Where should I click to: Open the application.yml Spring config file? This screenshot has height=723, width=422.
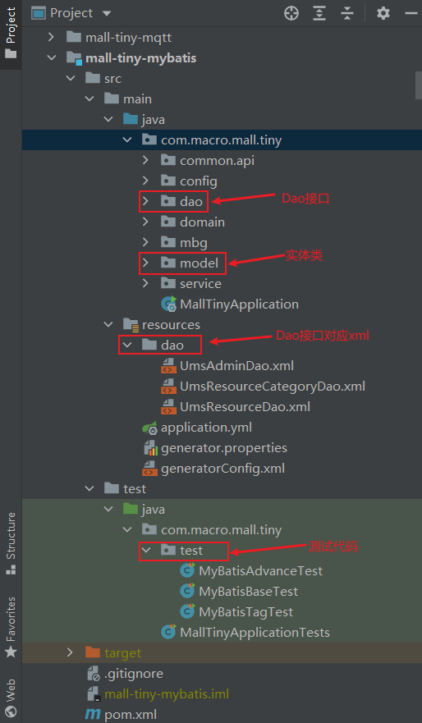[197, 428]
